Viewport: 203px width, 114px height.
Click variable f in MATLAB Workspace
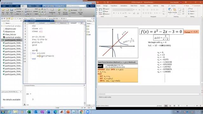click(89, 26)
